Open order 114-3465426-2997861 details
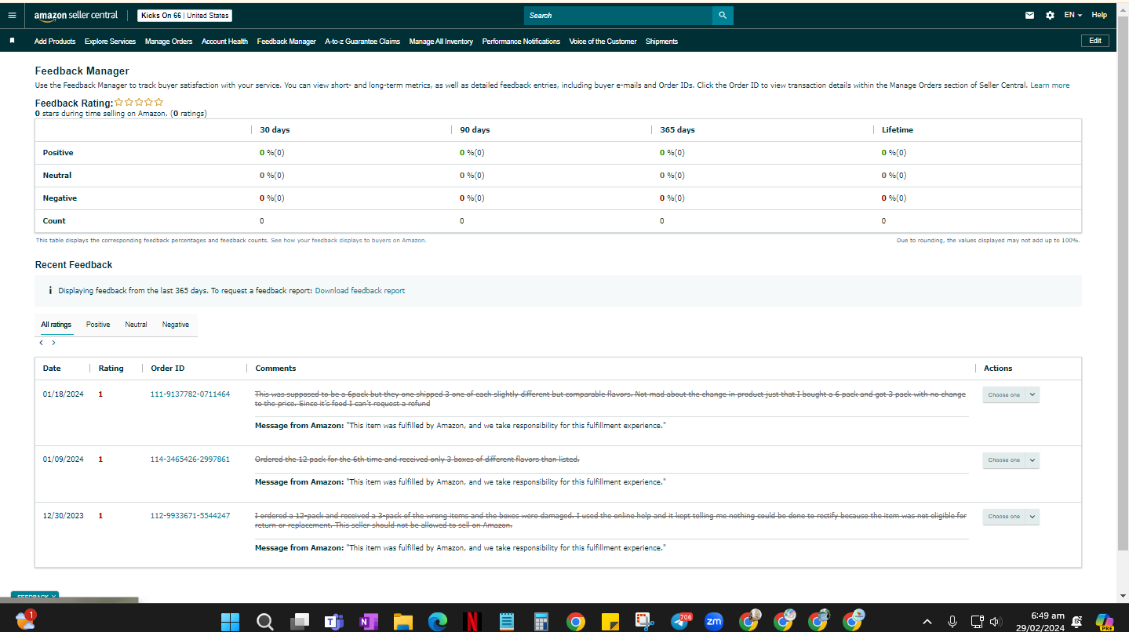 tap(190, 459)
